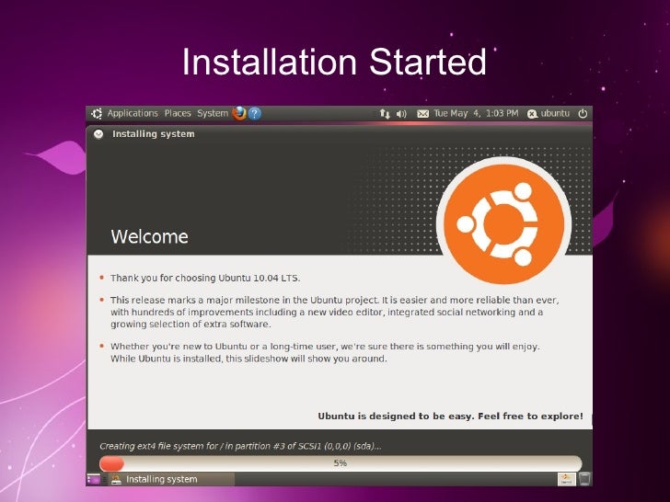
Task: Open the volume speaker control
Action: [x=401, y=114]
